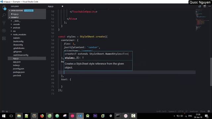Collapse the OPEN EDITORS section
The width and height of the screenshot is (212, 119).
pos(17,11)
